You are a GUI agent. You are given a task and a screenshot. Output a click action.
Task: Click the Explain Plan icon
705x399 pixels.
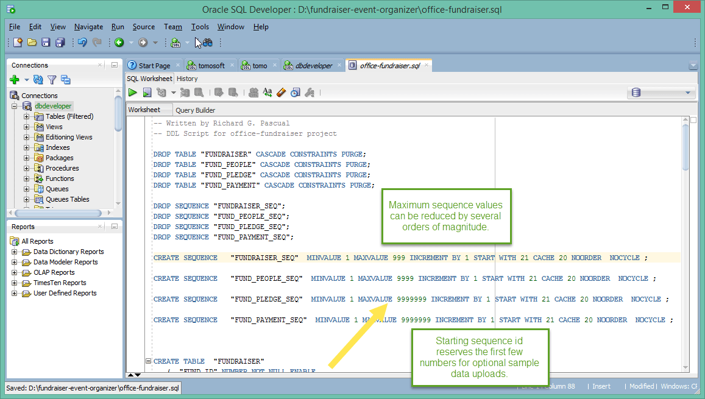pyautogui.click(x=161, y=93)
